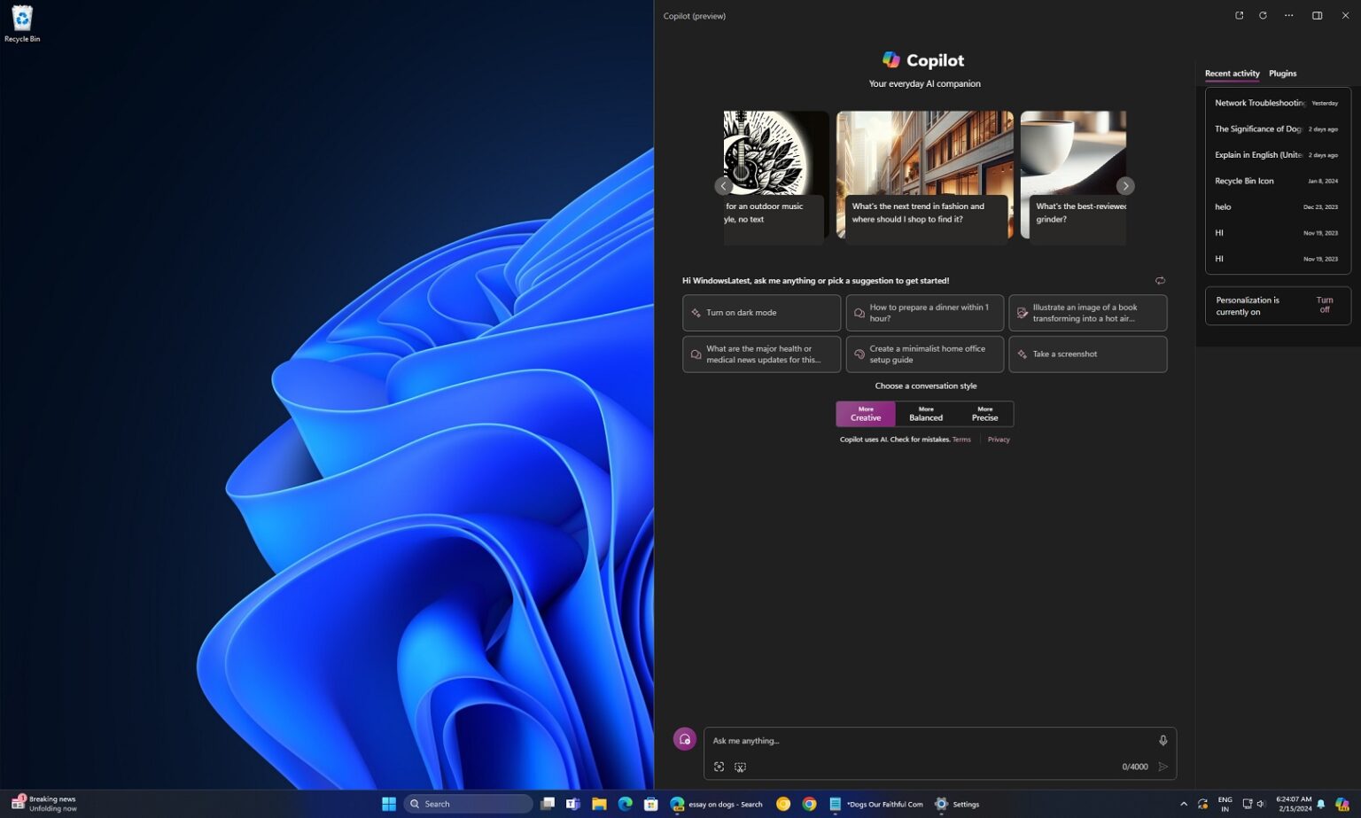Screen dimensions: 1361x818
Task: Click the refresh icon in the Copilot title bar
Action: coord(1262,15)
